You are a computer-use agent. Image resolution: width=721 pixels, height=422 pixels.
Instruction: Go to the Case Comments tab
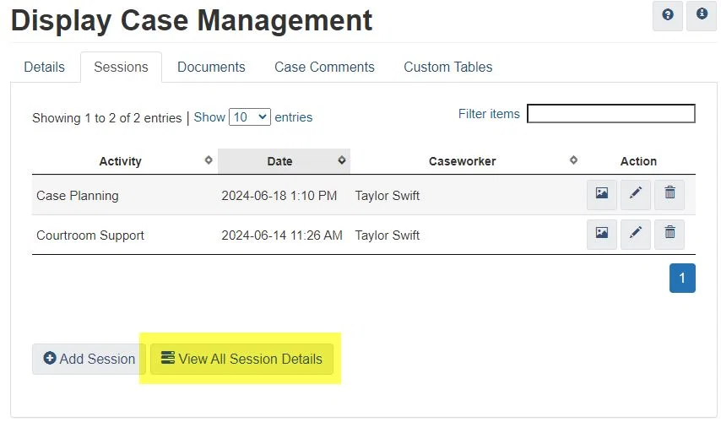point(324,67)
